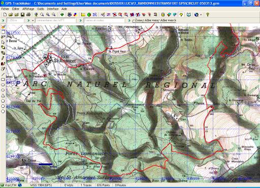The image size is (260, 188).
Task: Click the green gem icon in the toolbar
Action: click(62, 15)
